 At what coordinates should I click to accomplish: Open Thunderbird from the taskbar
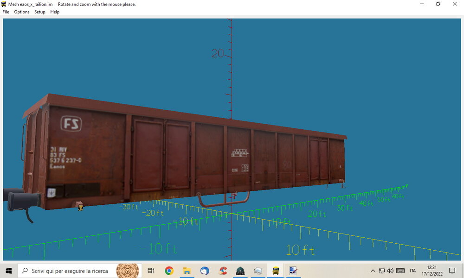click(205, 271)
